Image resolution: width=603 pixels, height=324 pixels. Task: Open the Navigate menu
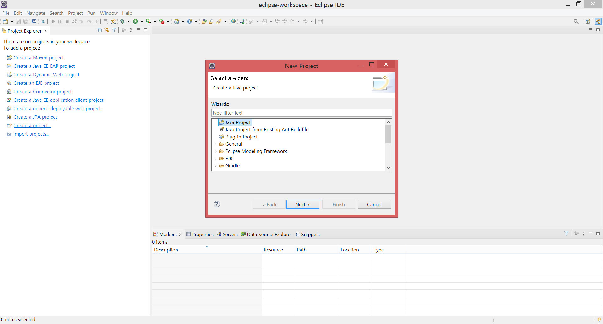36,13
